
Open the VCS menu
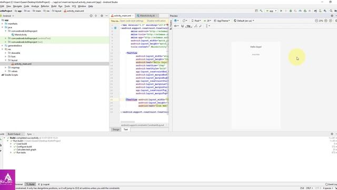(74, 6)
